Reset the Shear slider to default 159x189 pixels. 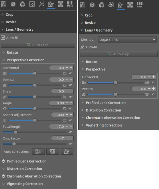71,97
